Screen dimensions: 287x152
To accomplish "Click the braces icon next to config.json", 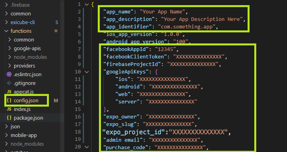I will pyautogui.click(x=9, y=100).
